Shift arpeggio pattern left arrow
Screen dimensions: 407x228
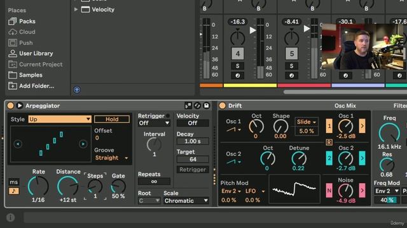pos(18,144)
